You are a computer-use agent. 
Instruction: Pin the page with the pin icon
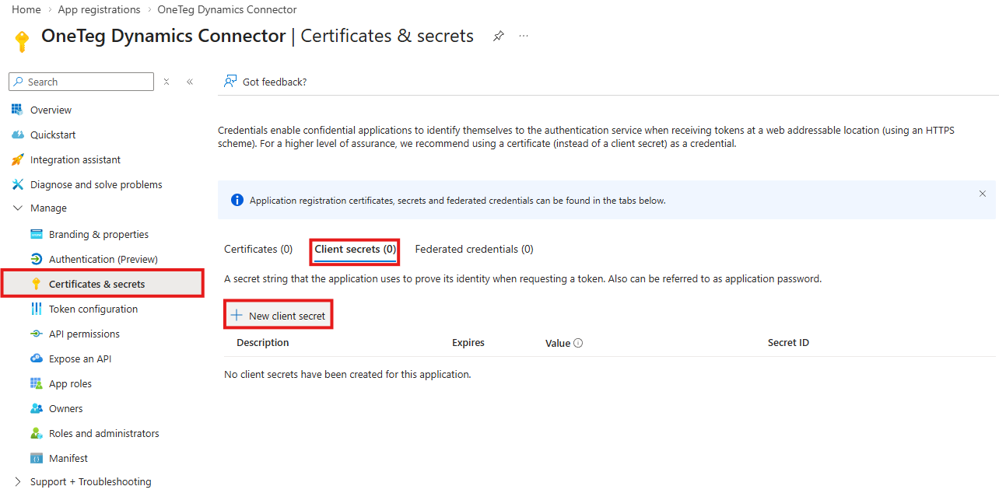coord(499,37)
